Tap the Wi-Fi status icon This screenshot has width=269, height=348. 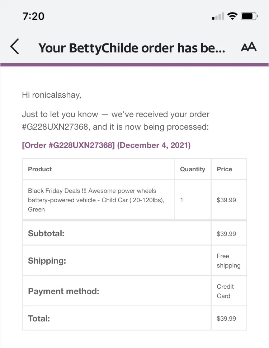[232, 16]
